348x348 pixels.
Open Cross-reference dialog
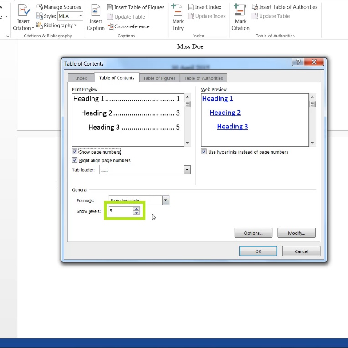128,26
